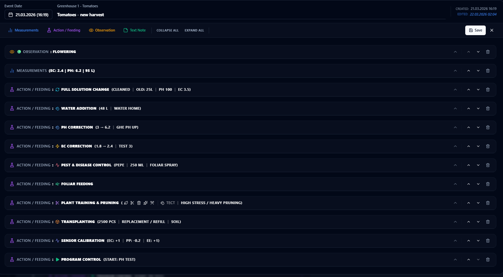The width and height of the screenshot is (503, 277).
Task: Delete the Sensor Calibration entry
Action: tap(488, 241)
